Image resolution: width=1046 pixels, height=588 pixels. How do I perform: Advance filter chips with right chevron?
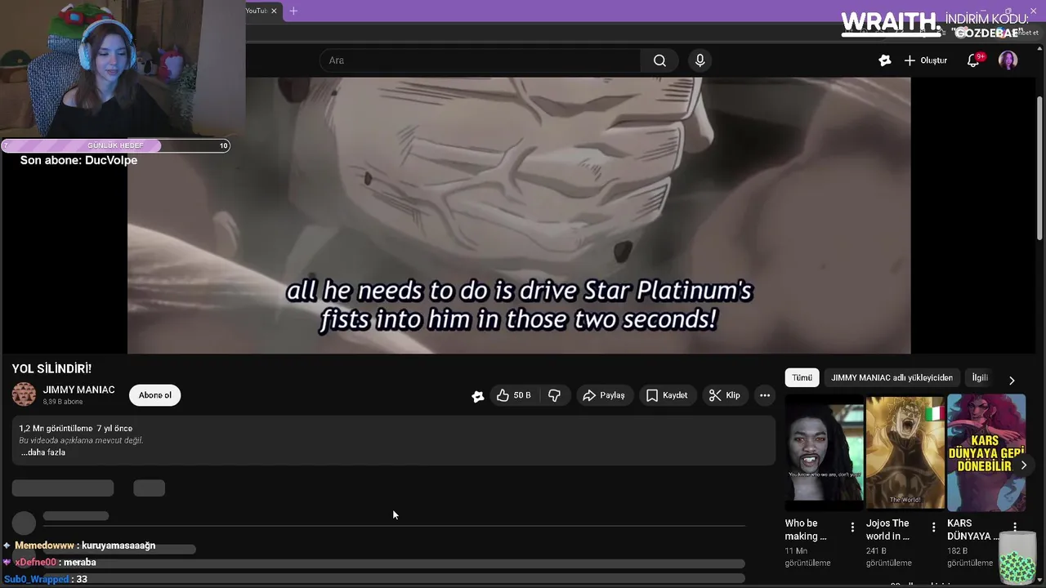point(1012,381)
